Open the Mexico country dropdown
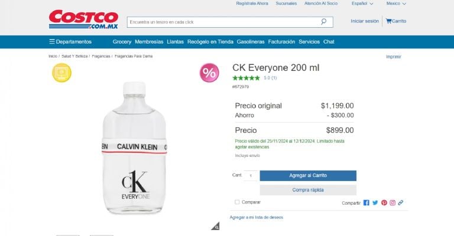The height and width of the screenshot is (236, 454). click(x=396, y=4)
